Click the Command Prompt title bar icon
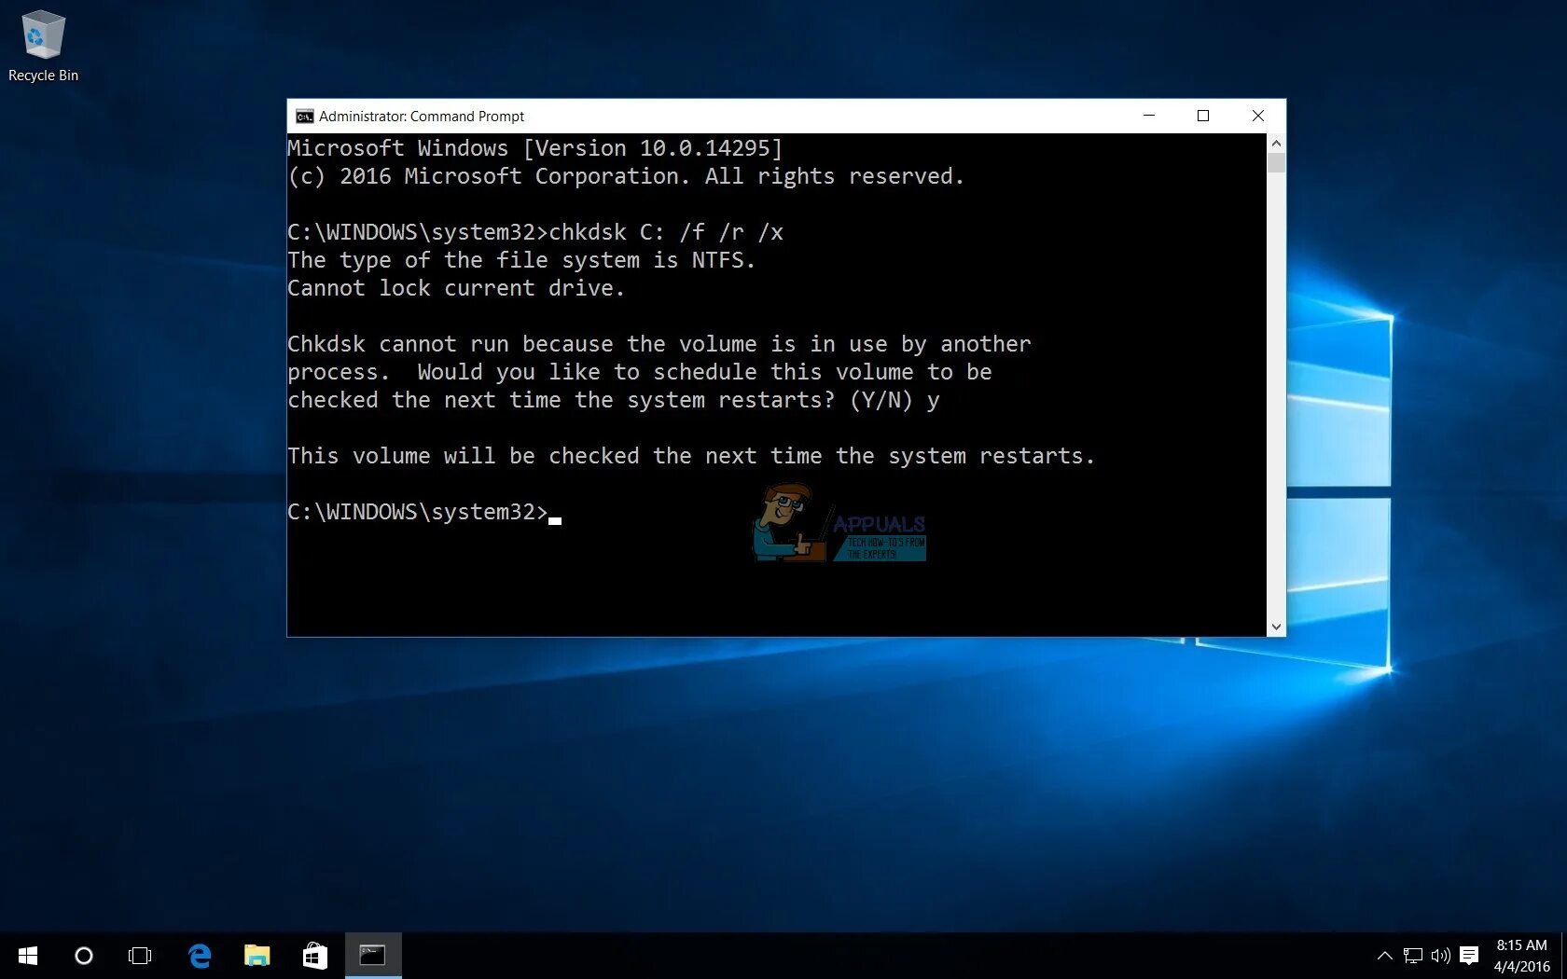The height and width of the screenshot is (979, 1567). [304, 117]
